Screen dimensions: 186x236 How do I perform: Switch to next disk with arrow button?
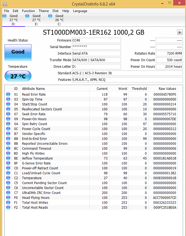180,32
